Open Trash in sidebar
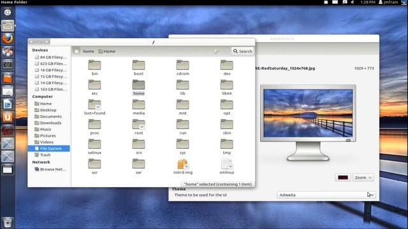 43,155
